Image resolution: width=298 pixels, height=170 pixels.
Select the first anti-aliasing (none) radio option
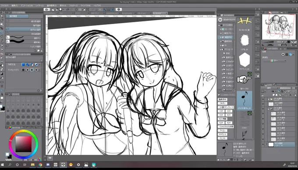point(23,70)
